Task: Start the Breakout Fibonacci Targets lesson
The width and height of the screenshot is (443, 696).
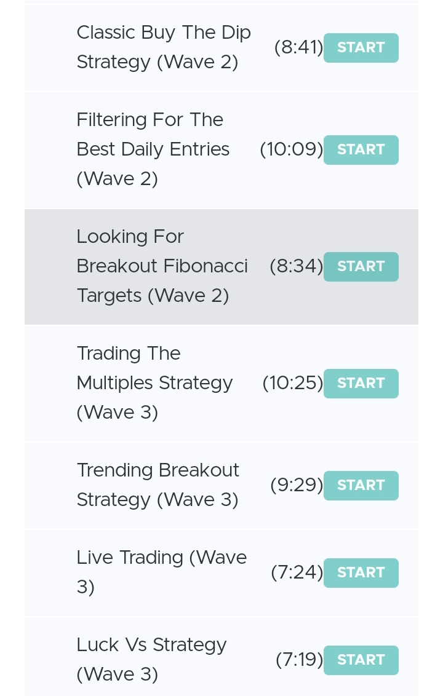Action: pyautogui.click(x=361, y=266)
